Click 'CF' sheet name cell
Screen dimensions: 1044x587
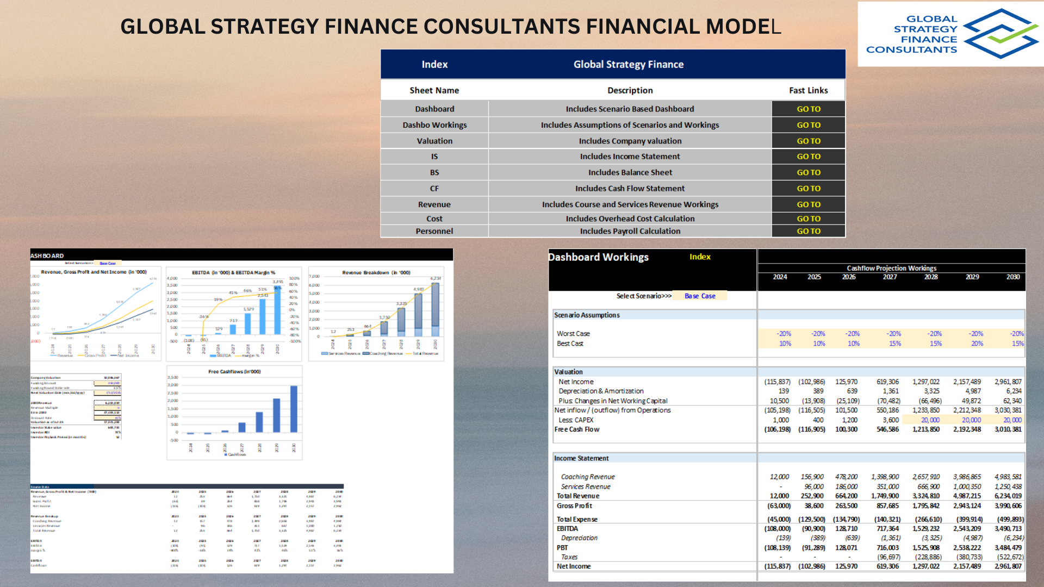434,189
